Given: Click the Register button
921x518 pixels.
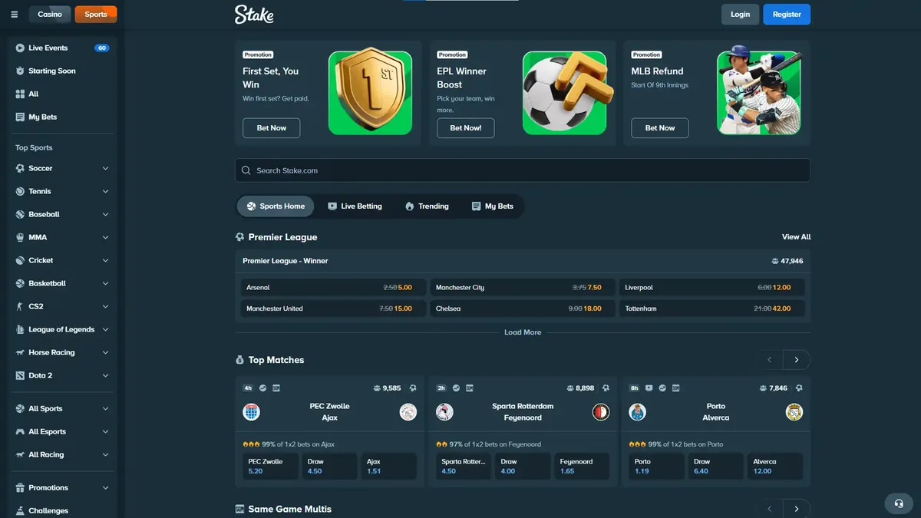Looking at the screenshot, I should (787, 15).
